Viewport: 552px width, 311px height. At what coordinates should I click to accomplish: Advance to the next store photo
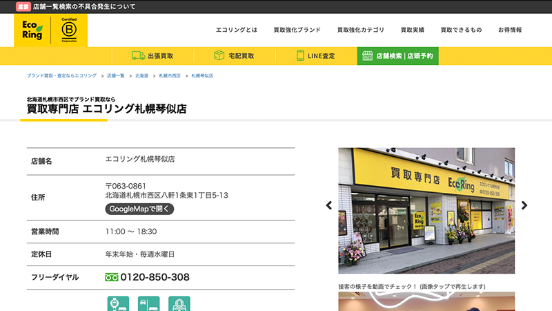click(524, 205)
